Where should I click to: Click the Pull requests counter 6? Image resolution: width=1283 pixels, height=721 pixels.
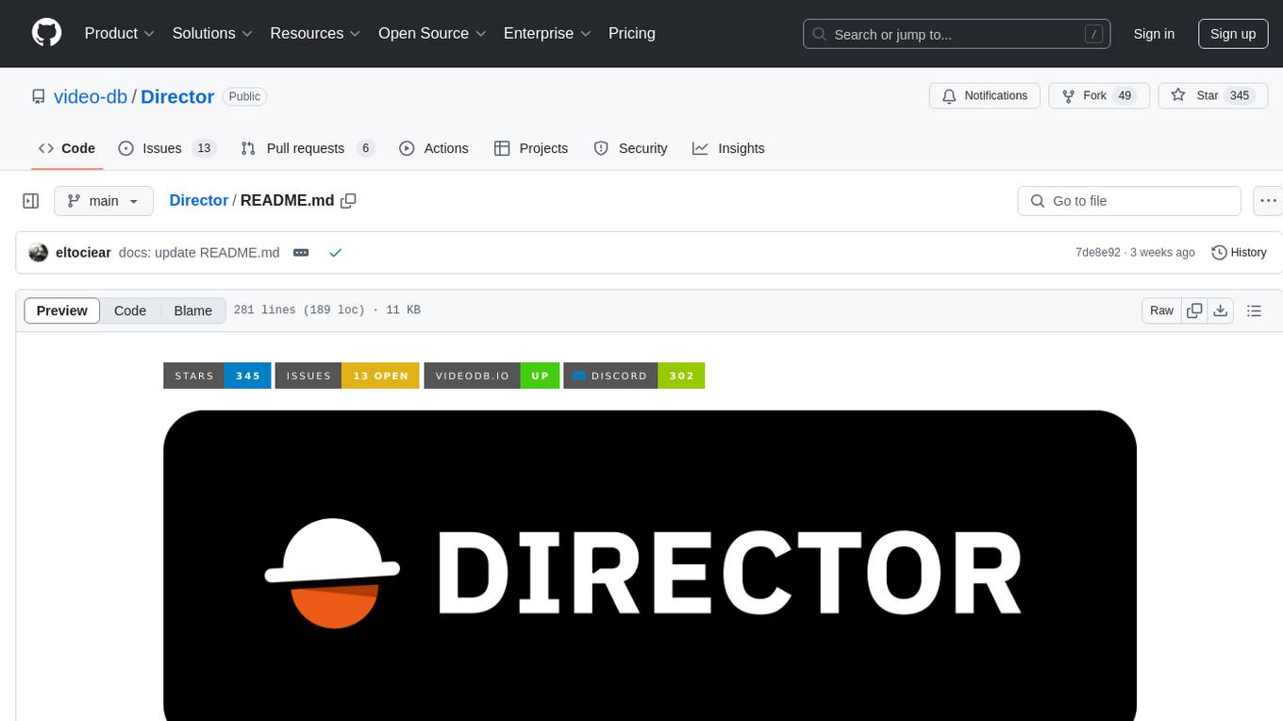[365, 148]
